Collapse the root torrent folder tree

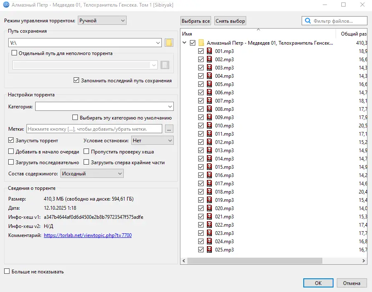[x=184, y=43]
